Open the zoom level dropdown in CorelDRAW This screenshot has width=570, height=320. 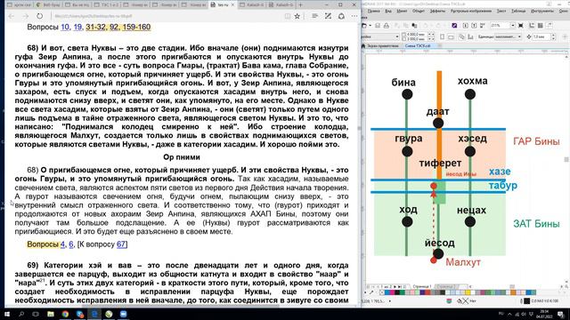(x=513, y=26)
